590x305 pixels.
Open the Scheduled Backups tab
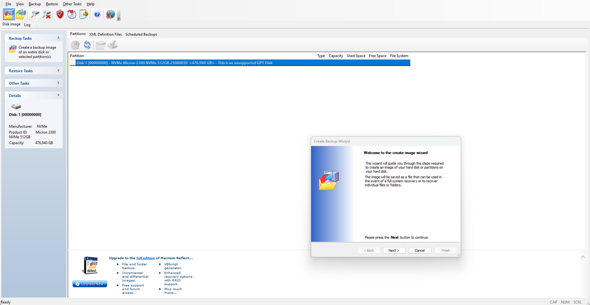click(x=141, y=34)
